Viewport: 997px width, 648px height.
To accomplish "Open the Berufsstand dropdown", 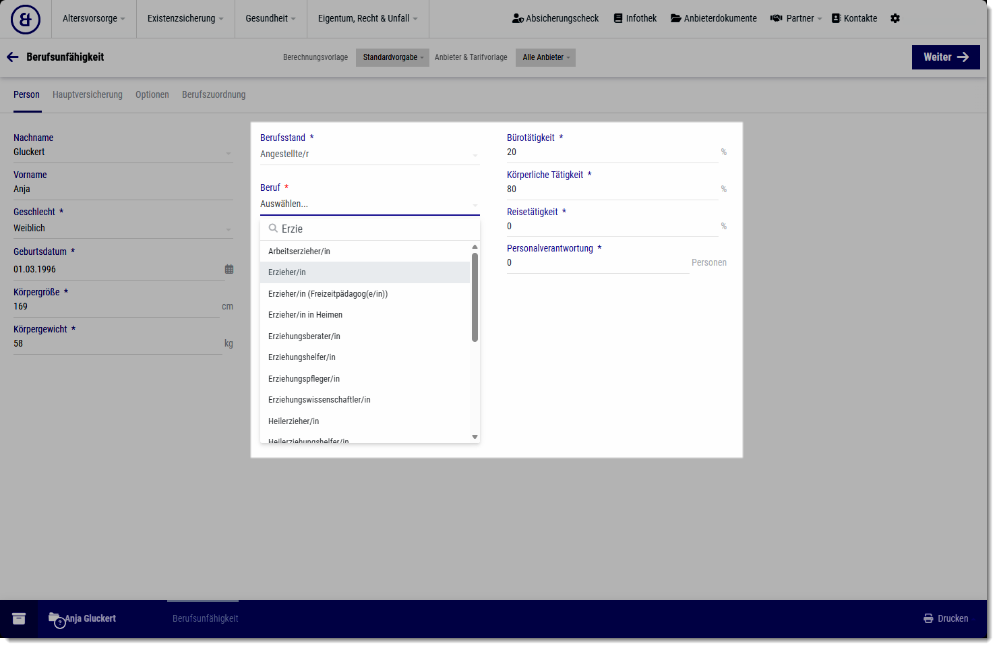I will click(369, 154).
